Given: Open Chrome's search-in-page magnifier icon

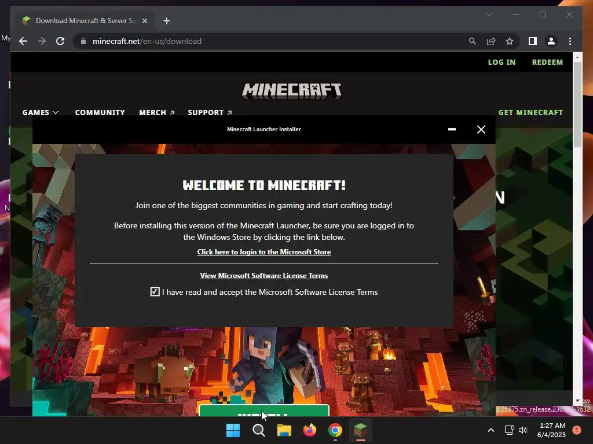Looking at the screenshot, I should point(473,41).
